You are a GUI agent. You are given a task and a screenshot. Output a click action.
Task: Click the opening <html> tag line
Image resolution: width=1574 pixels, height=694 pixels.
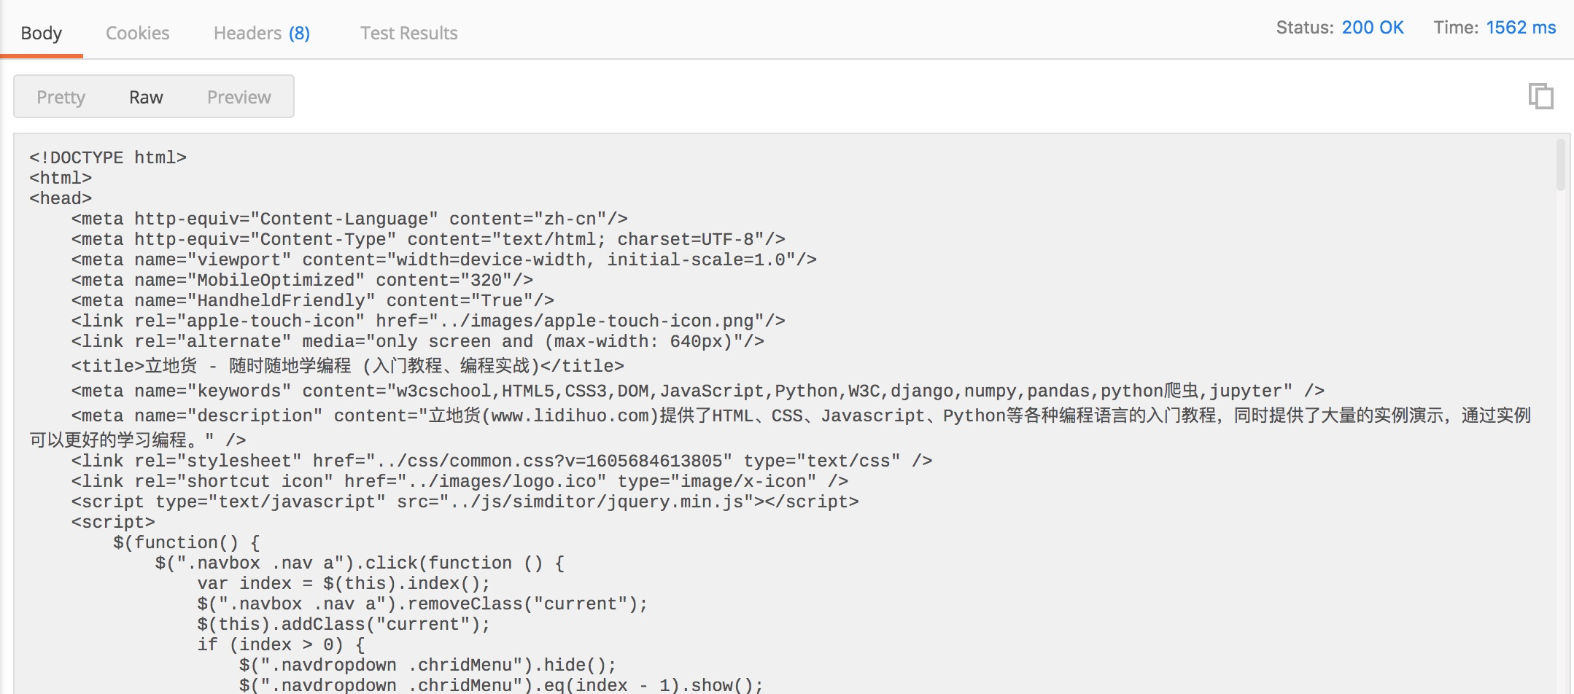pos(61,178)
